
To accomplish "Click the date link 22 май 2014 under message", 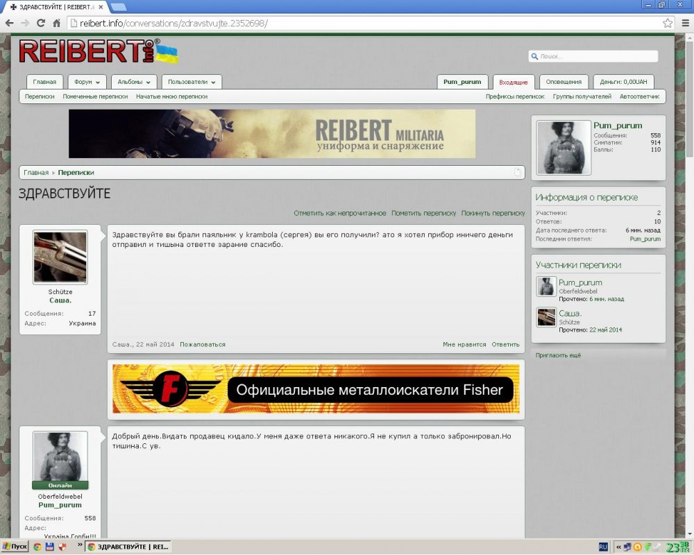I will 155,344.
